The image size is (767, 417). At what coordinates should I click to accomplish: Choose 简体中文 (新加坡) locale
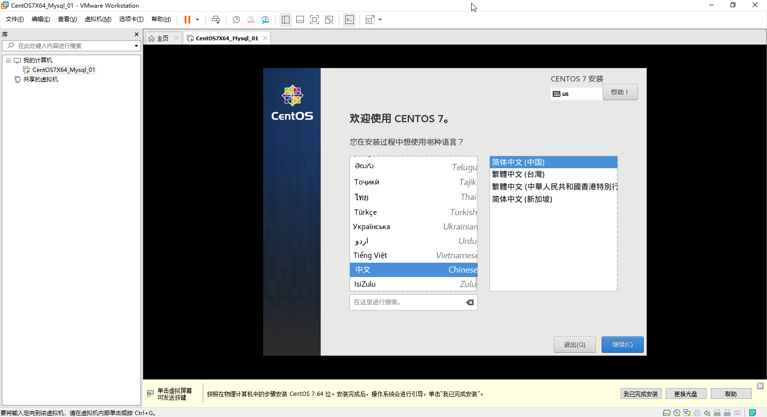pos(553,199)
